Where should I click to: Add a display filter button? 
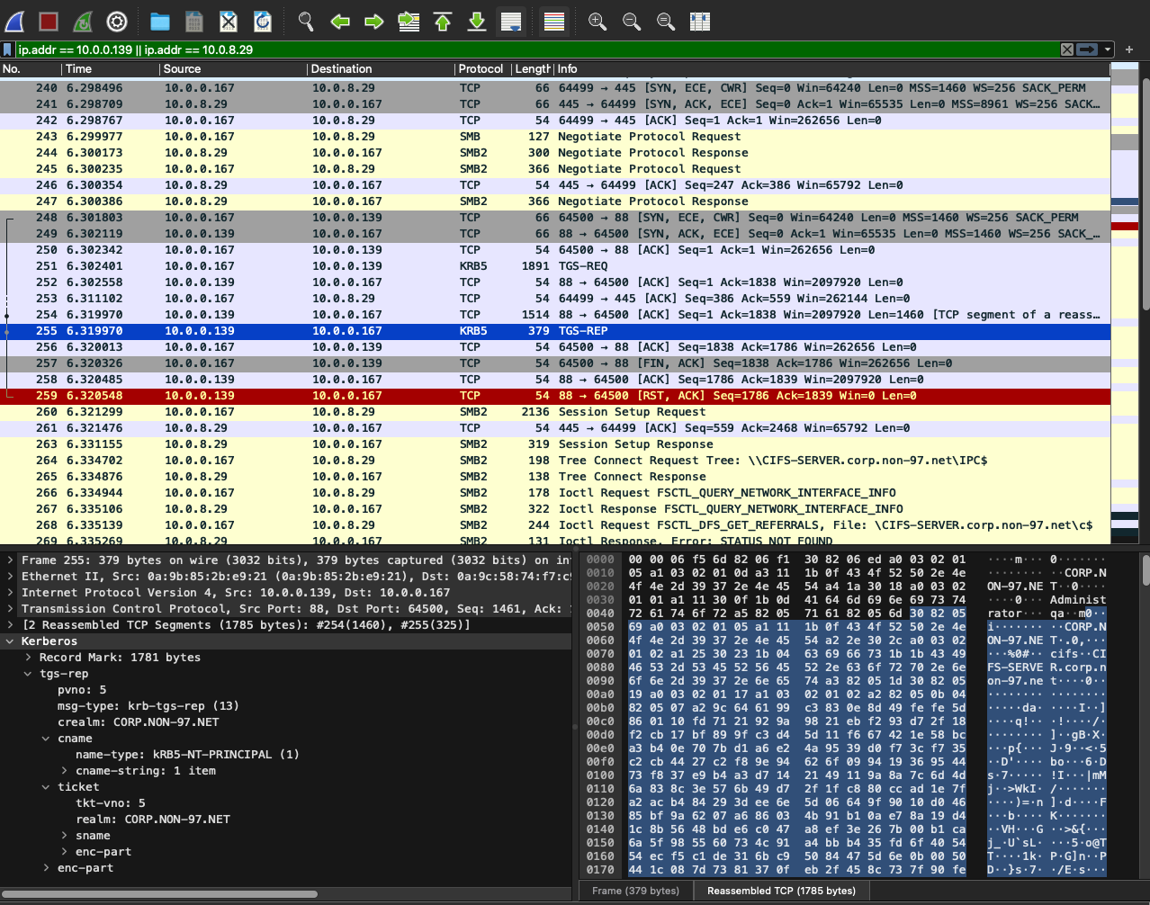pos(1129,49)
